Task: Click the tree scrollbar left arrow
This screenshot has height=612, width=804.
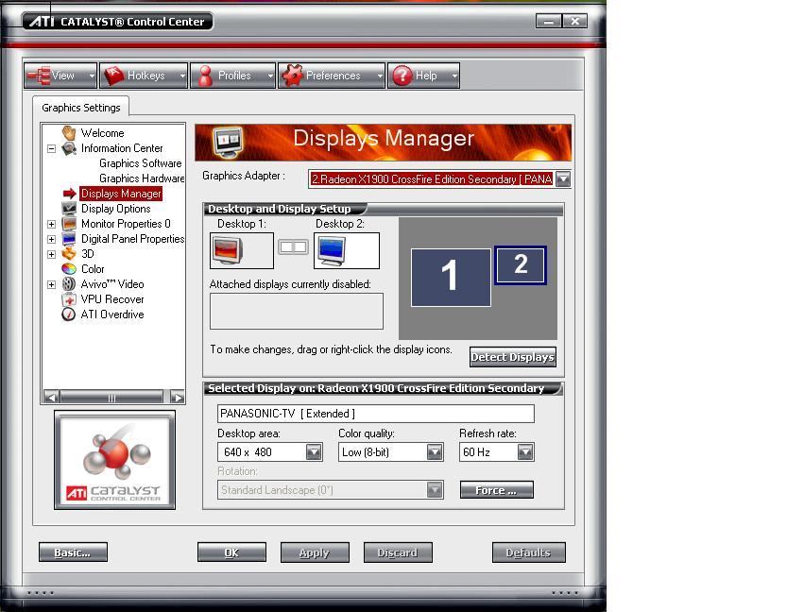Action: tap(51, 398)
